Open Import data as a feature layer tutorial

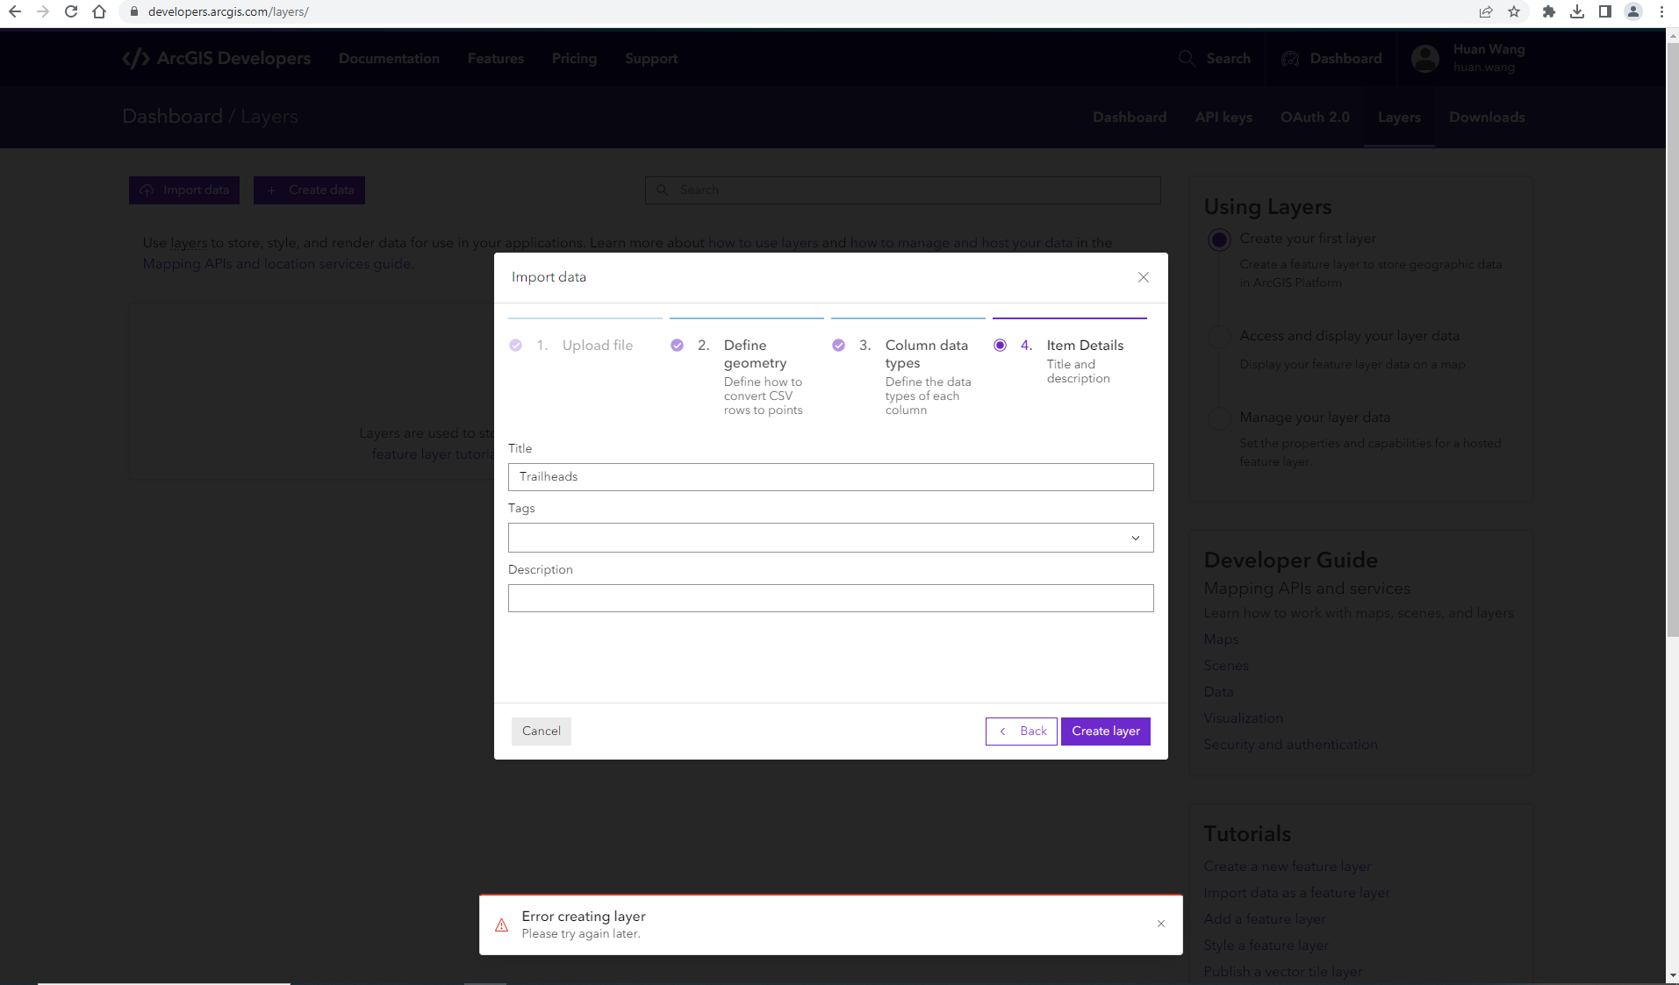click(1297, 893)
